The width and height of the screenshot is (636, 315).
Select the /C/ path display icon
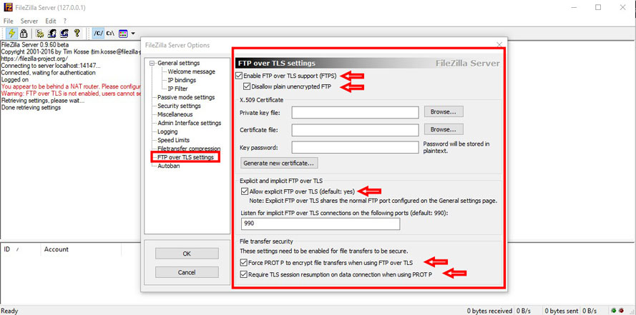[99, 33]
